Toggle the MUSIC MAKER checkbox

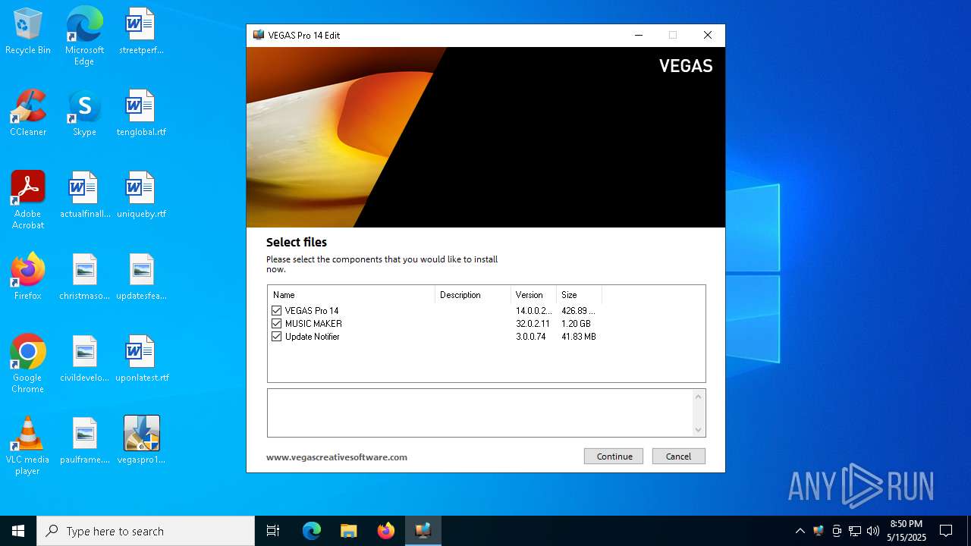click(276, 324)
